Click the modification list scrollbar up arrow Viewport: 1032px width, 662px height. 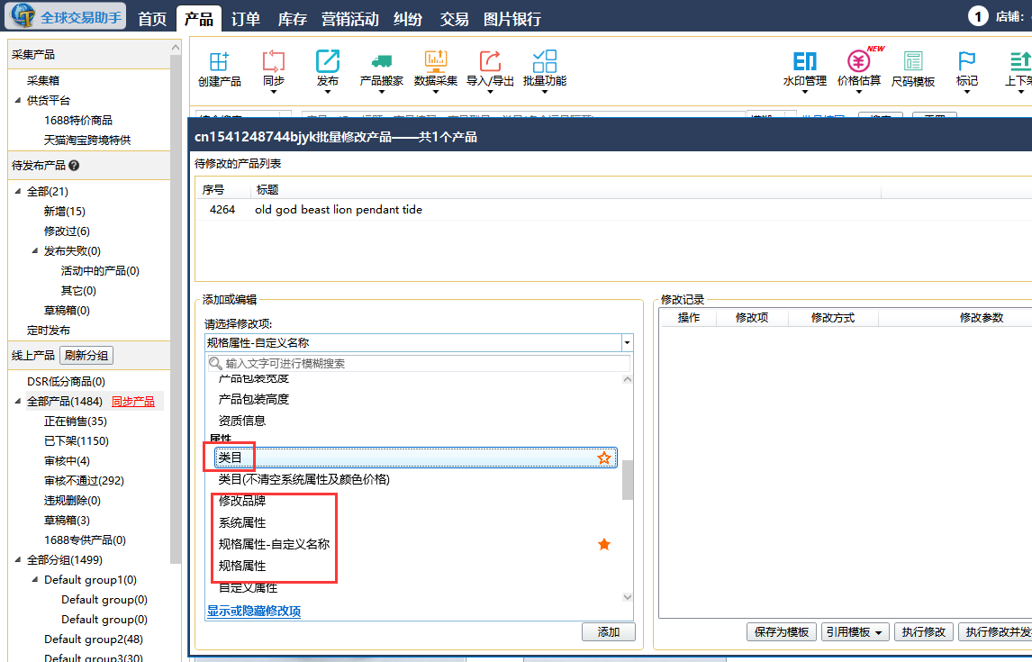[x=628, y=379]
